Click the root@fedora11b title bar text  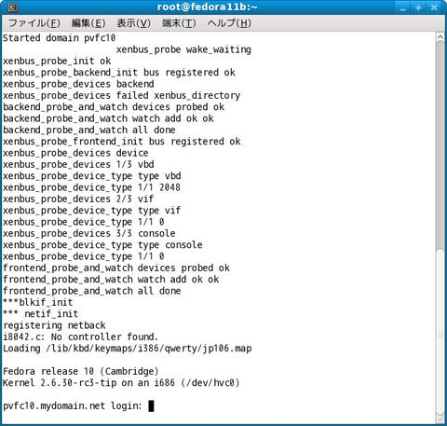click(207, 7)
